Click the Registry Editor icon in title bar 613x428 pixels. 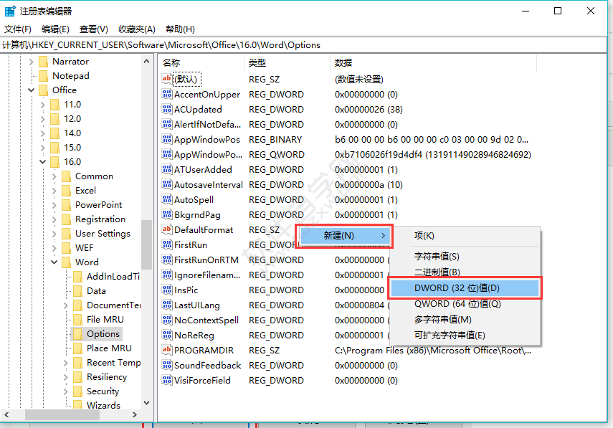pos(9,10)
